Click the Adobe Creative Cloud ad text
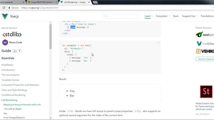 tap(205, 106)
